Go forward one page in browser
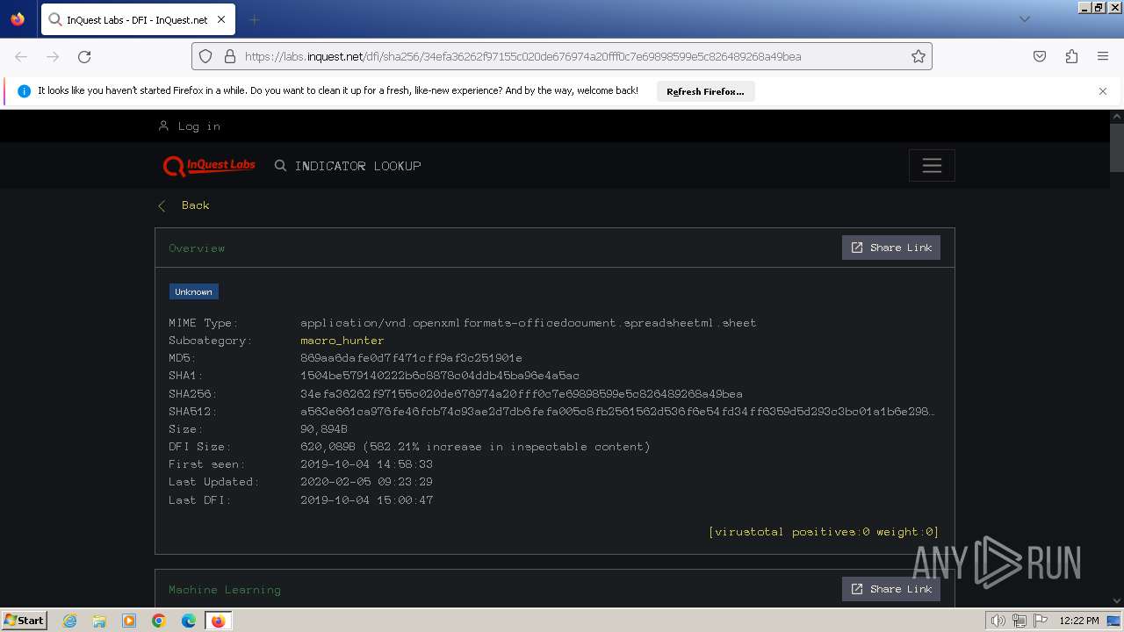This screenshot has width=1124, height=632. pyautogui.click(x=53, y=56)
